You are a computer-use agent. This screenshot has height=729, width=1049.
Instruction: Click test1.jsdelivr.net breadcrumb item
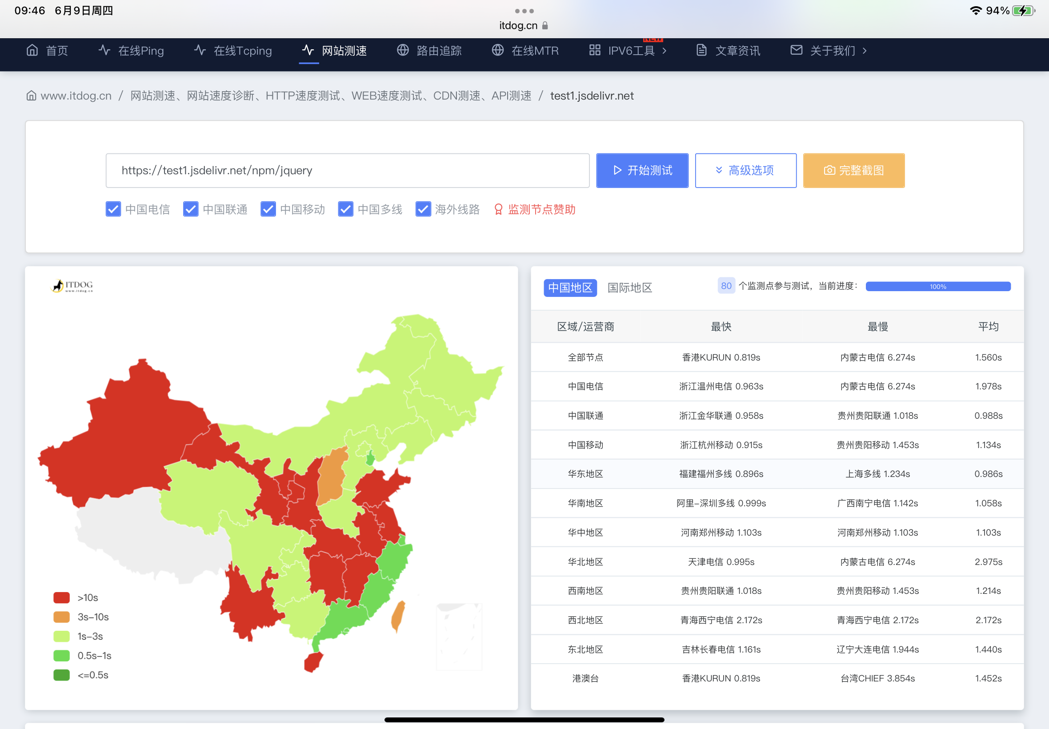[592, 96]
